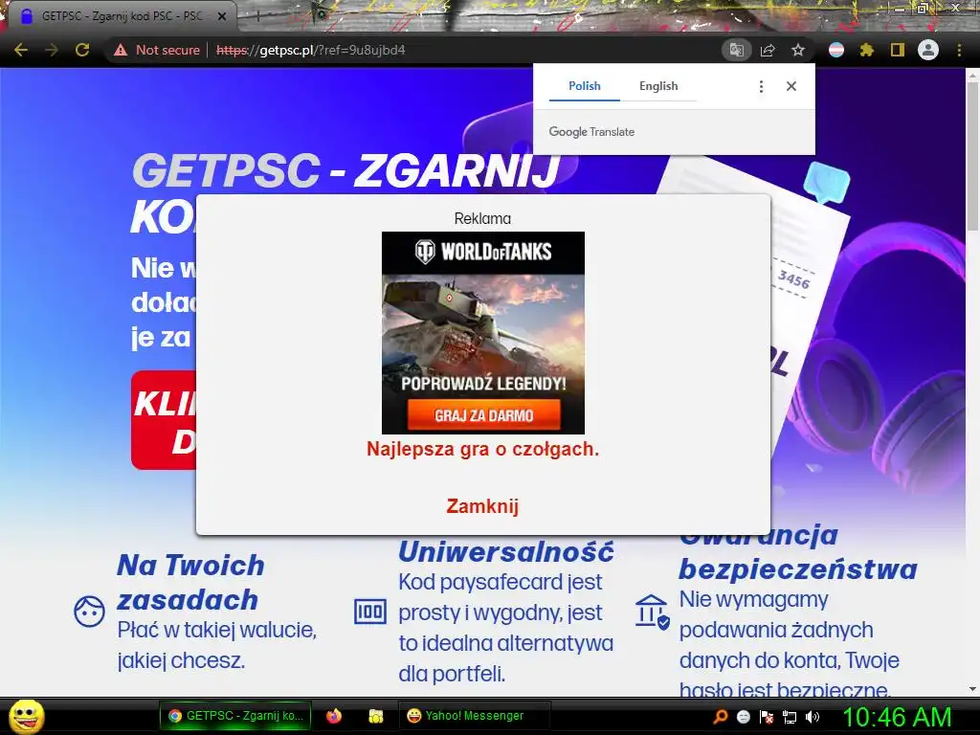The width and height of the screenshot is (980, 735).
Task: Select the GETPSC Chrome taskbar item
Action: click(235, 716)
